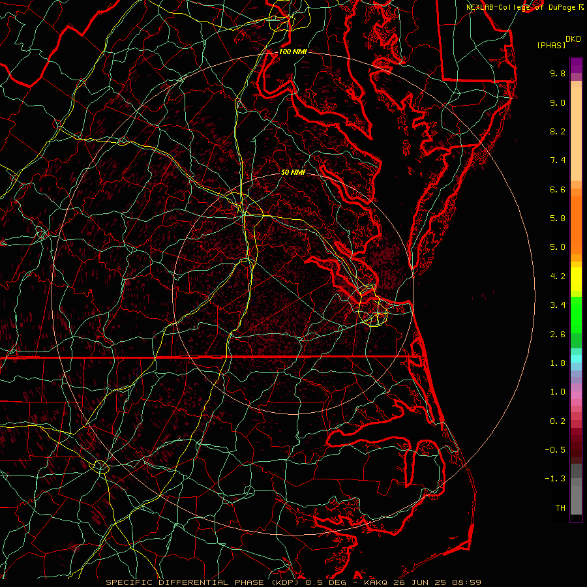Click the Specific Differential Phase caption at bottom
Image resolution: width=587 pixels, height=587 pixels.
tap(293, 582)
